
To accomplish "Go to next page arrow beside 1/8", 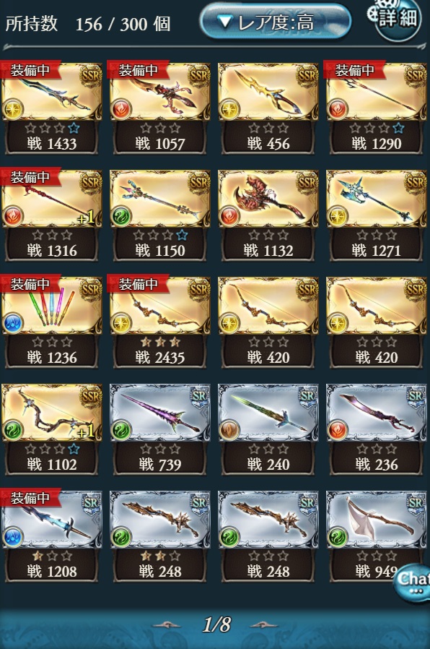I will [x=263, y=625].
